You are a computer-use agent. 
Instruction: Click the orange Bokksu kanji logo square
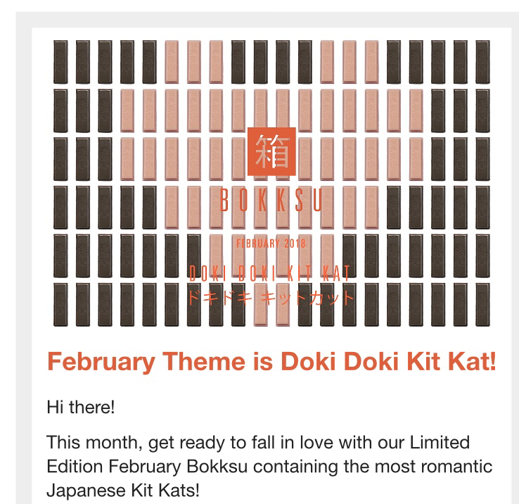pyautogui.click(x=271, y=151)
